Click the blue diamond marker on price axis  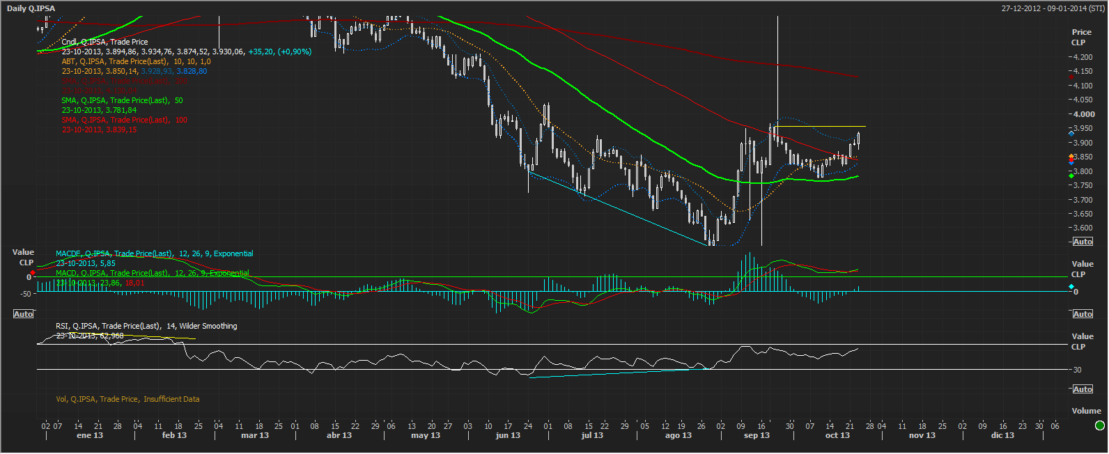pos(1071,132)
